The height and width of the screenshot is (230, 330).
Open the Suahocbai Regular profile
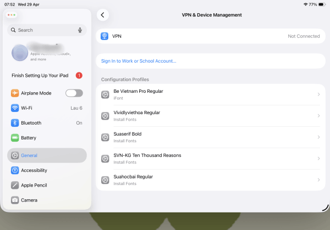(x=211, y=180)
